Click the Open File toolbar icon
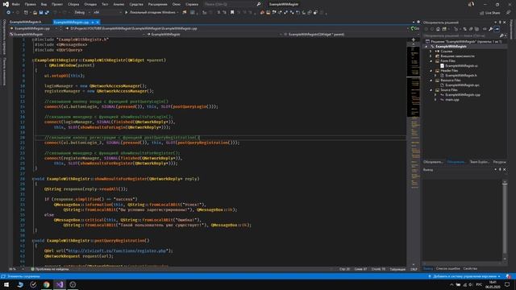The image size is (516, 290). [35, 13]
